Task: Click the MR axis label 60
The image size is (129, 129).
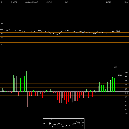Action: 126,81
